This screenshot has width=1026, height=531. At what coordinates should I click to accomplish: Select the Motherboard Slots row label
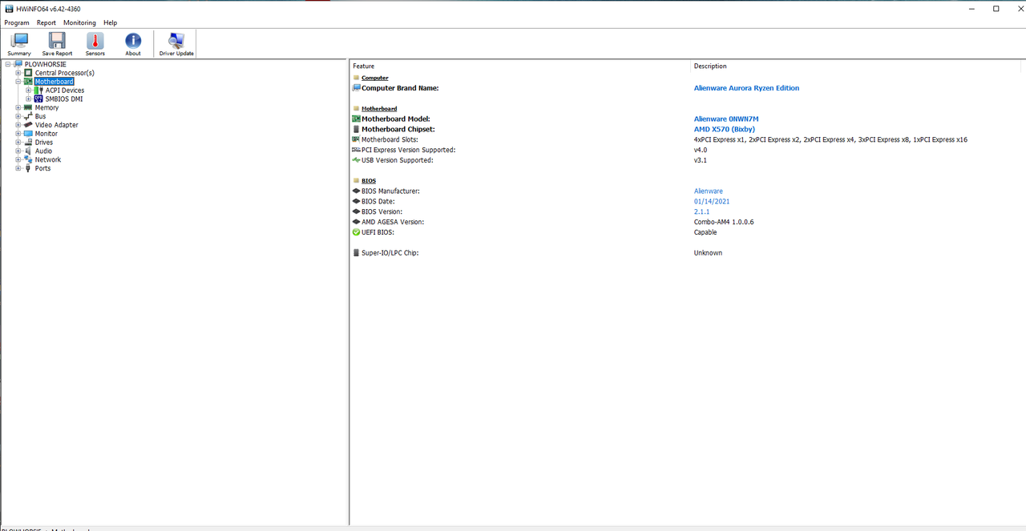coord(390,139)
